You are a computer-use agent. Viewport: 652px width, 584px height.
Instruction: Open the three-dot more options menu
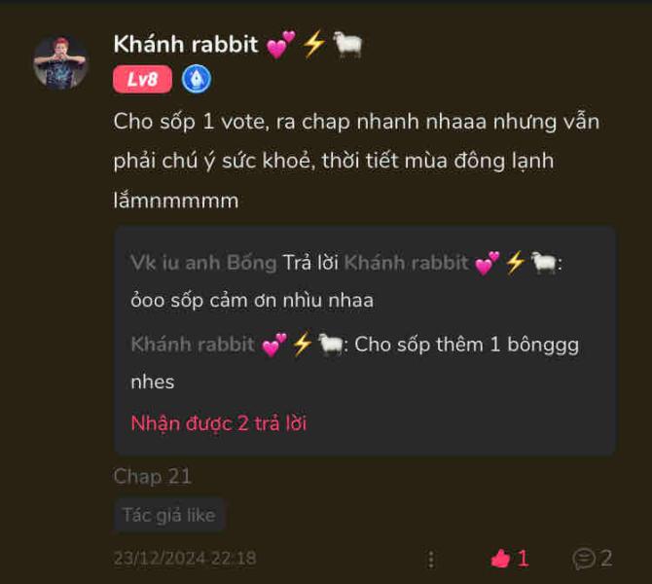point(431,559)
